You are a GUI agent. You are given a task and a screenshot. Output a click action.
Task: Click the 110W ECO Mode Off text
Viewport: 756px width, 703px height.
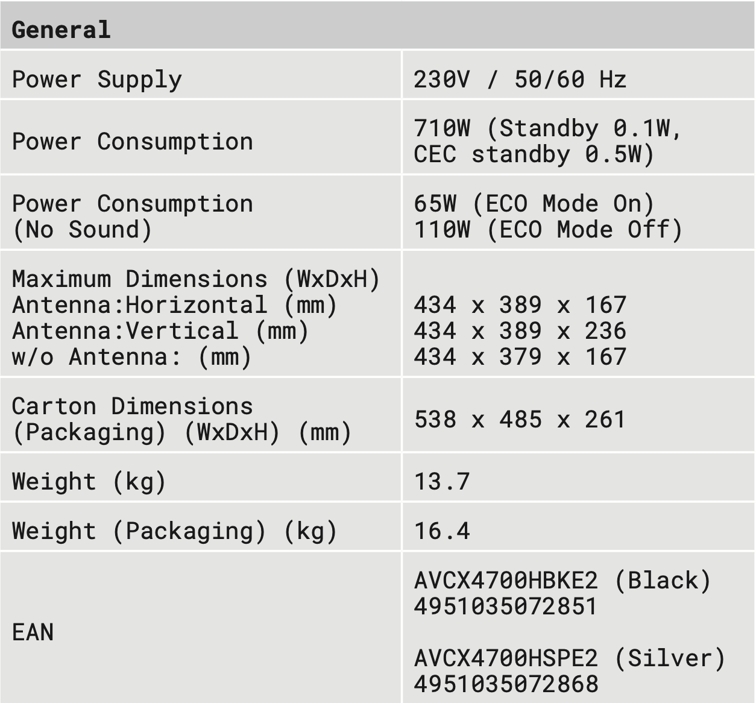(547, 230)
